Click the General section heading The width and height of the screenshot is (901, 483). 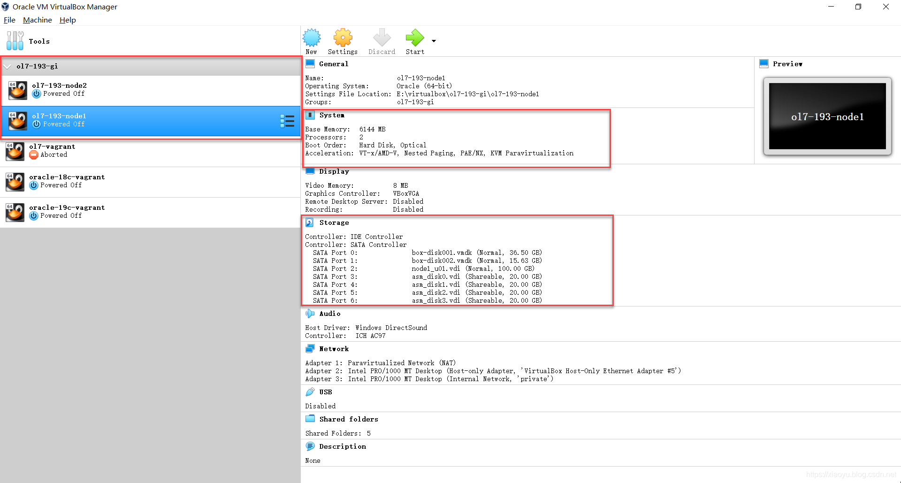pyautogui.click(x=334, y=64)
